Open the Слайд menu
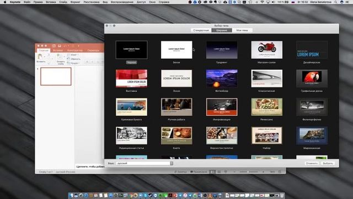The image size is (353, 199). coord(63,2)
